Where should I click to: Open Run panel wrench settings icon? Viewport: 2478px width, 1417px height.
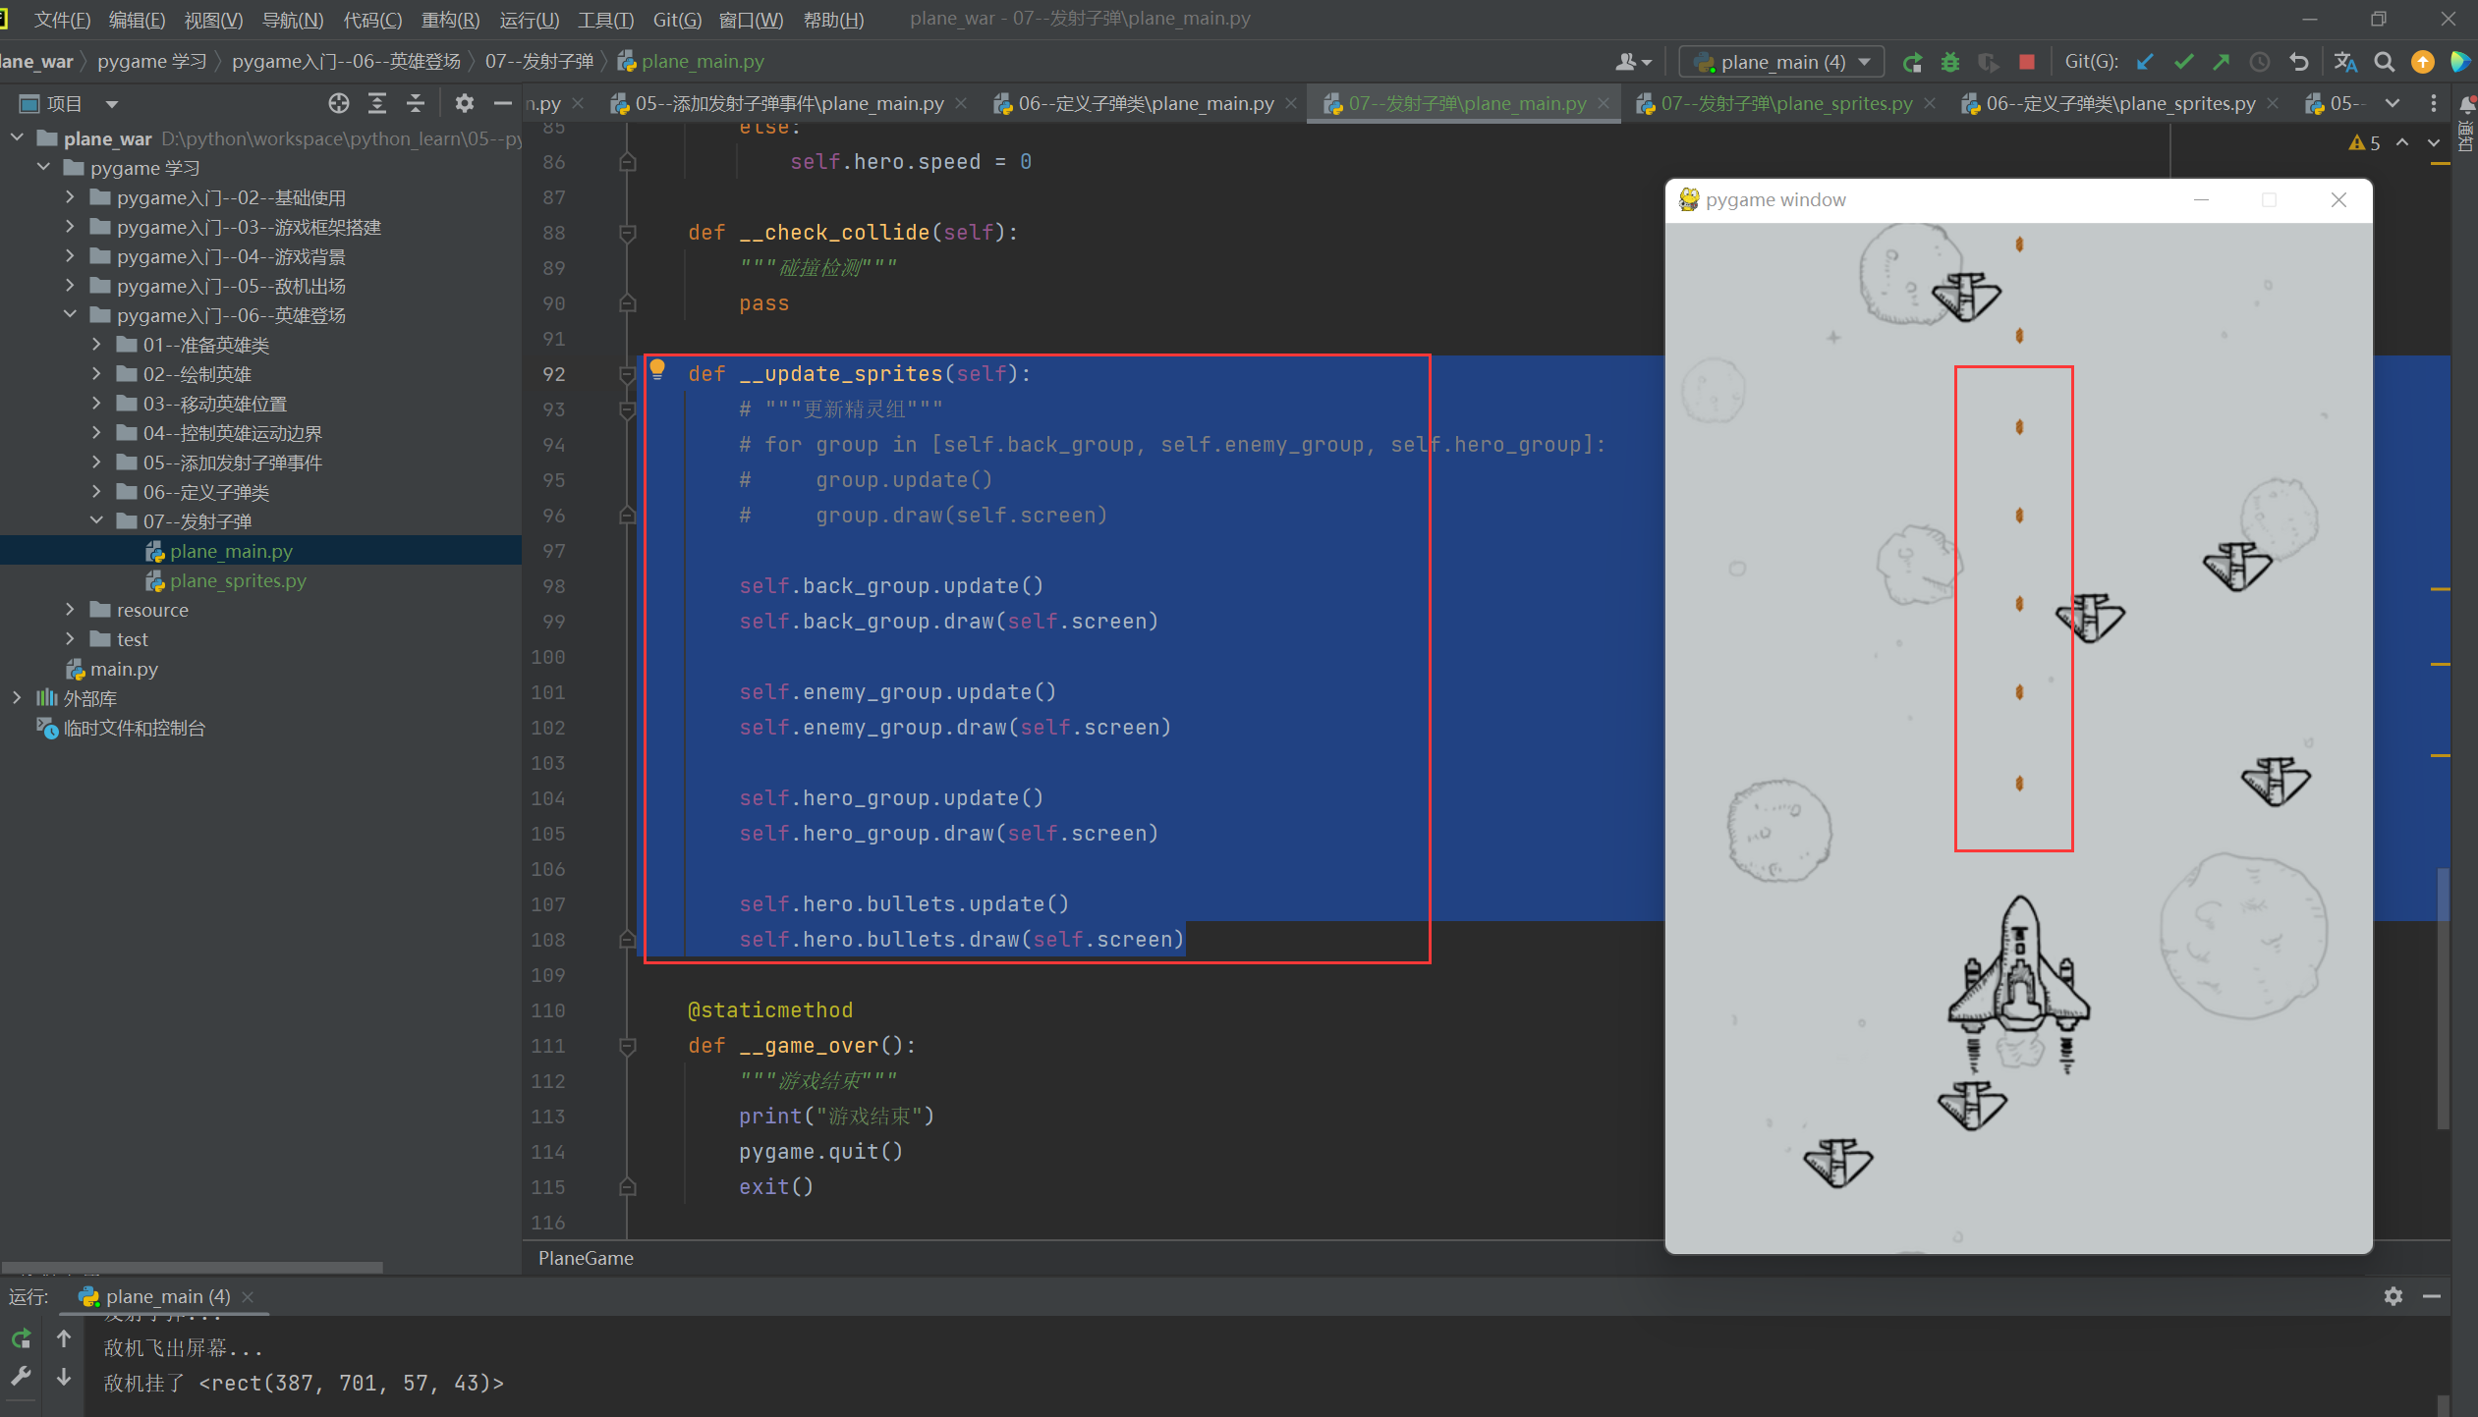pyautogui.click(x=22, y=1377)
